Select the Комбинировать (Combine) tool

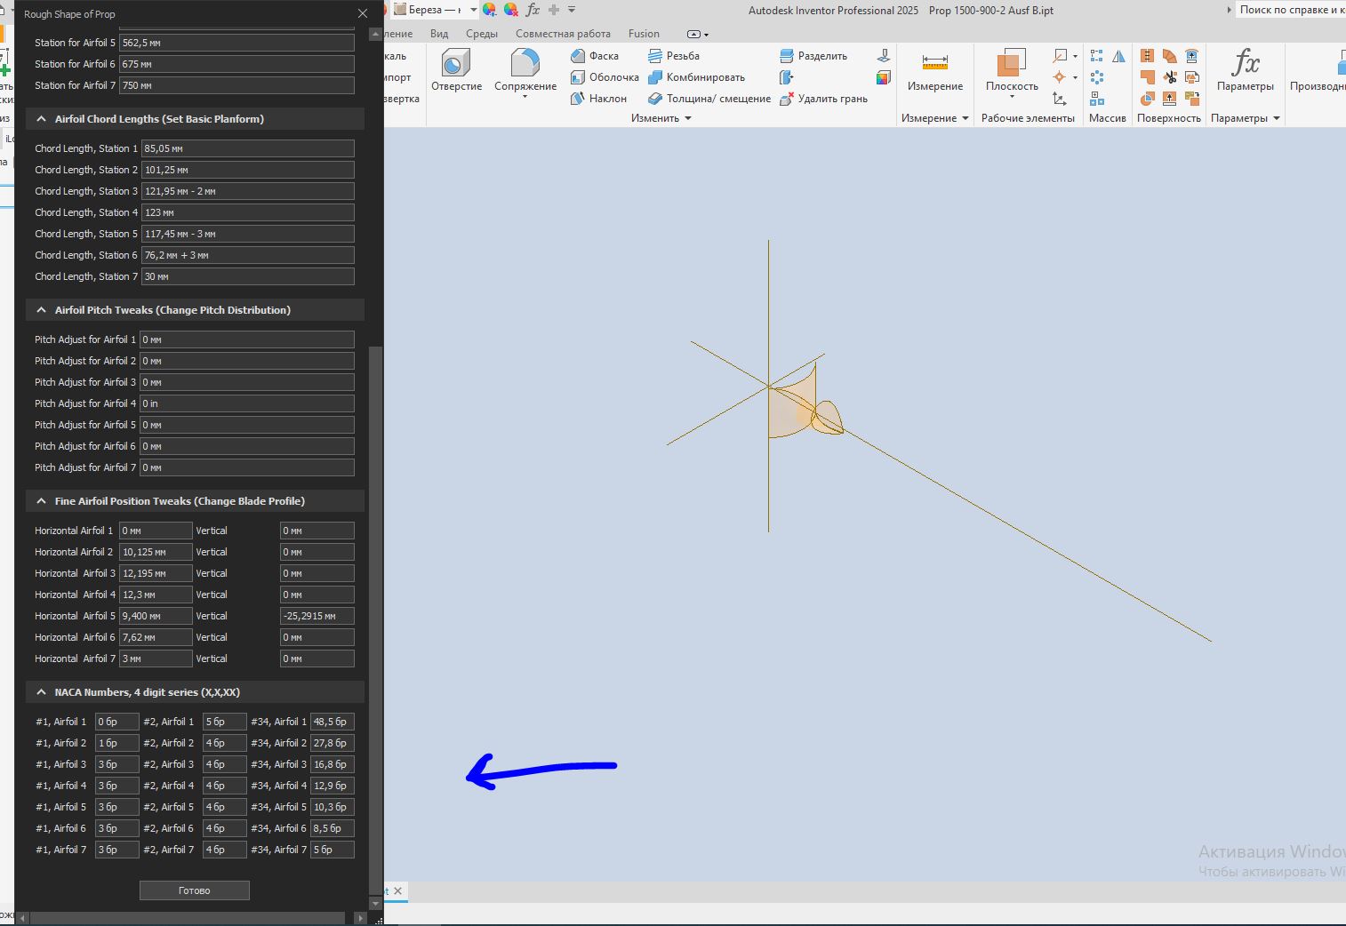click(x=696, y=77)
